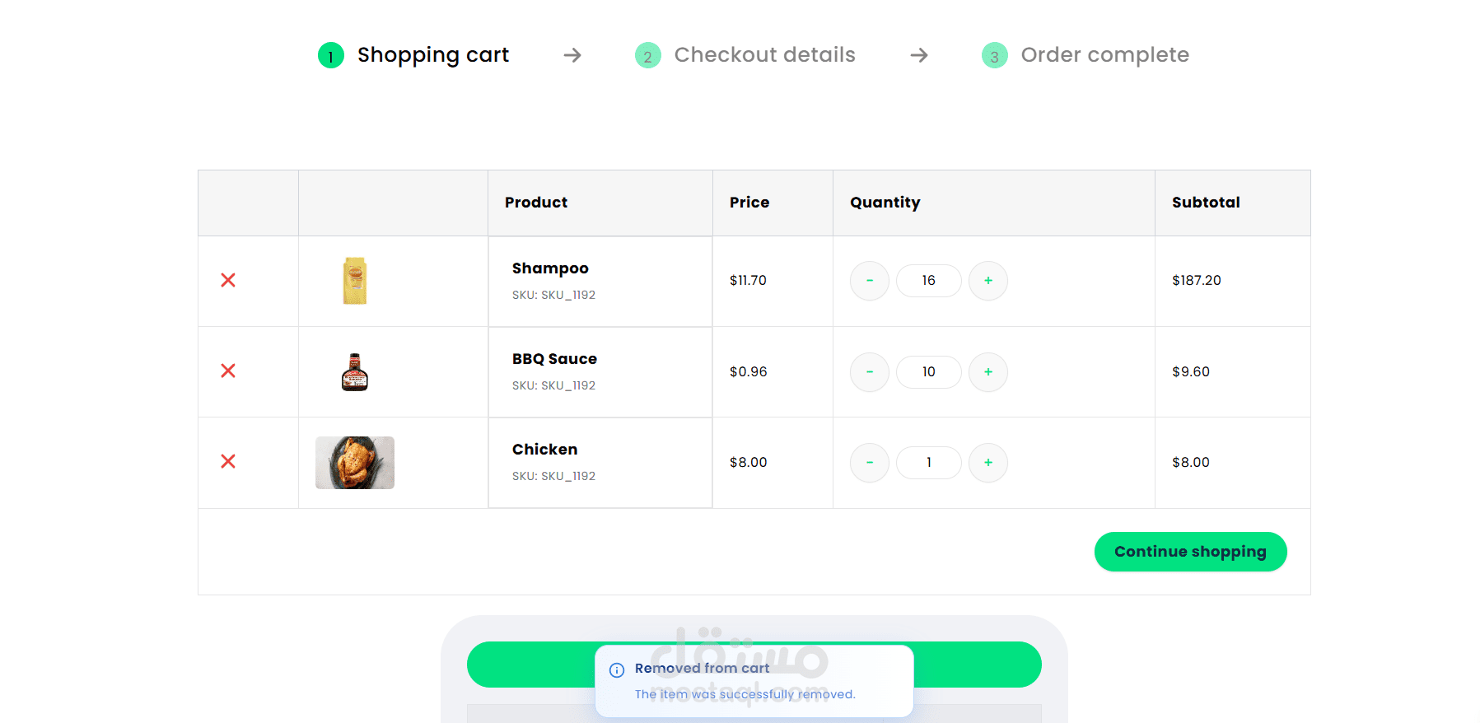Open the Shampoo product name link
1480x723 pixels.
tap(550, 268)
